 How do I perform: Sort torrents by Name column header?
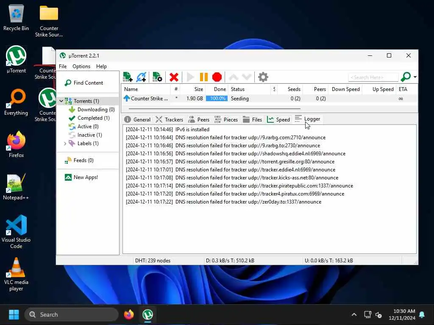tap(146, 89)
